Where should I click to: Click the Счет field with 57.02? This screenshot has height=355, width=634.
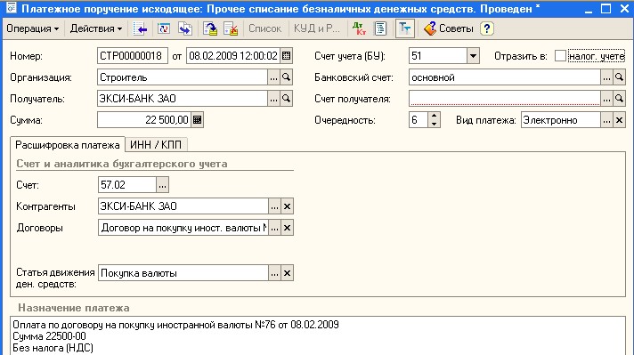(x=127, y=185)
